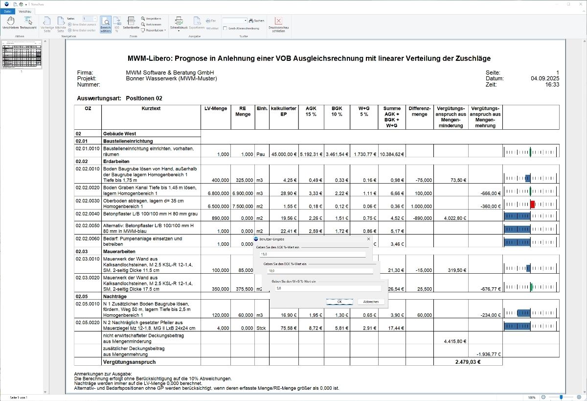Click the zoom out minus button

pyautogui.click(x=543, y=397)
